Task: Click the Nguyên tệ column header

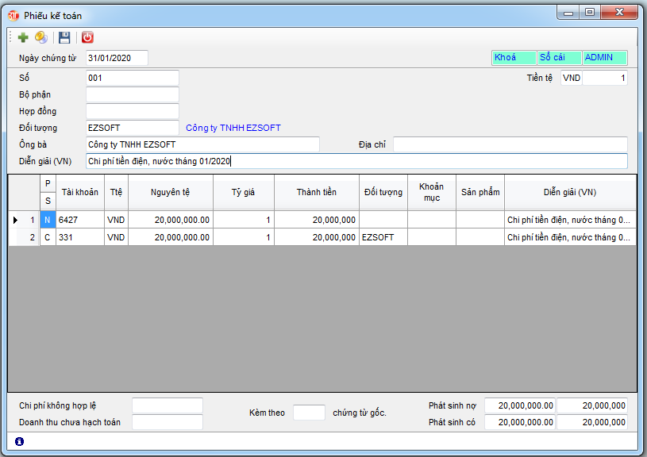Action: tap(171, 192)
